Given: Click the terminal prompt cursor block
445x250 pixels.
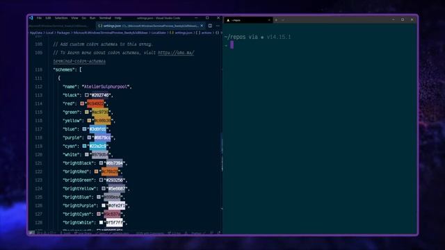Looking at the screenshot, I should click(232, 44).
